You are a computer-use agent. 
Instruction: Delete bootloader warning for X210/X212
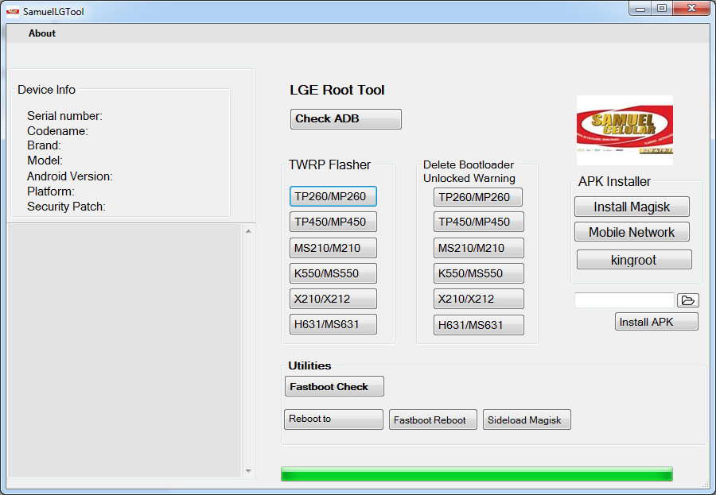point(479,299)
